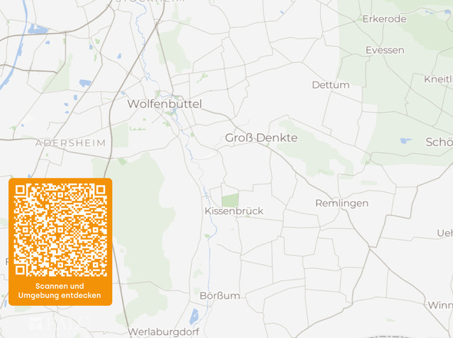Select the Evessen place label

coord(385,50)
